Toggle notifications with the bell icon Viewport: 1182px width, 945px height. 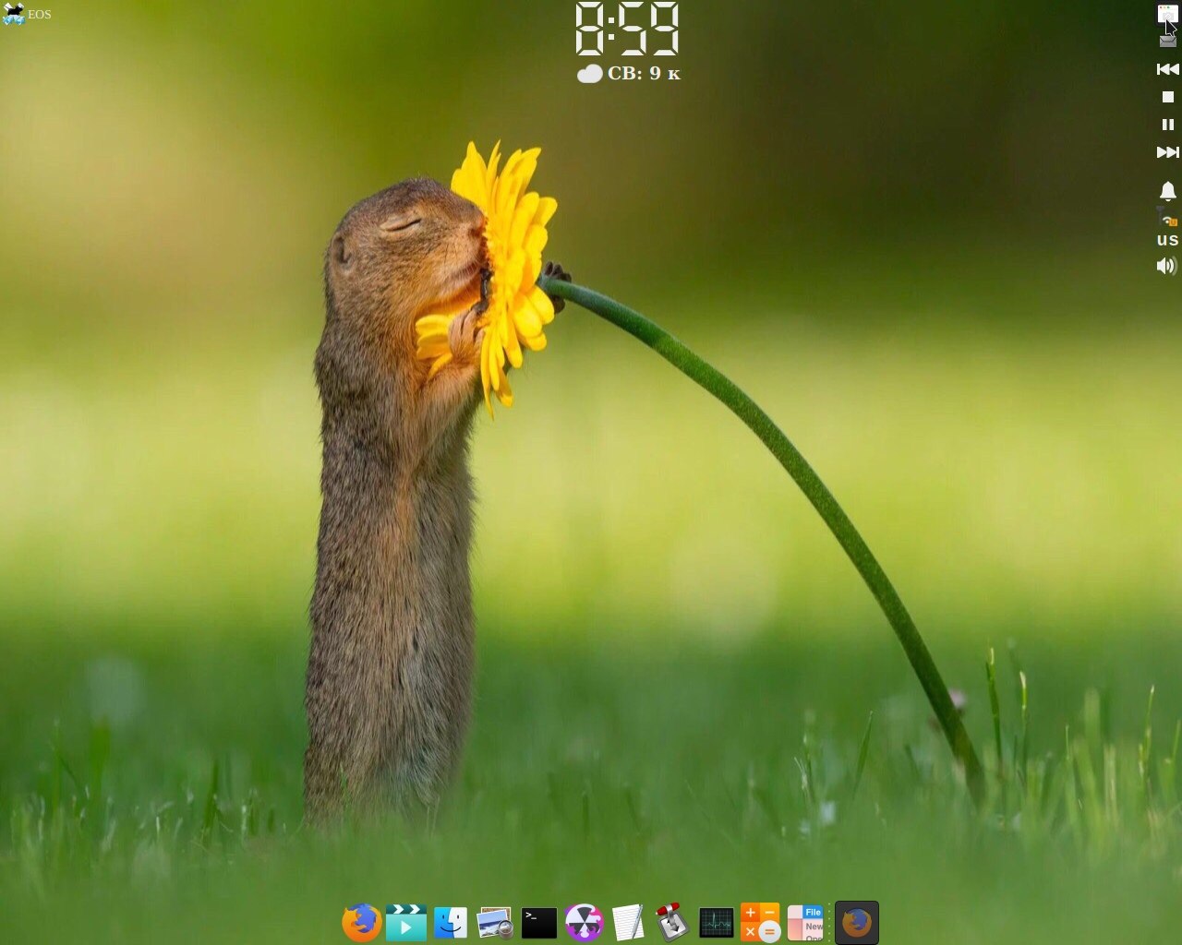(1166, 190)
